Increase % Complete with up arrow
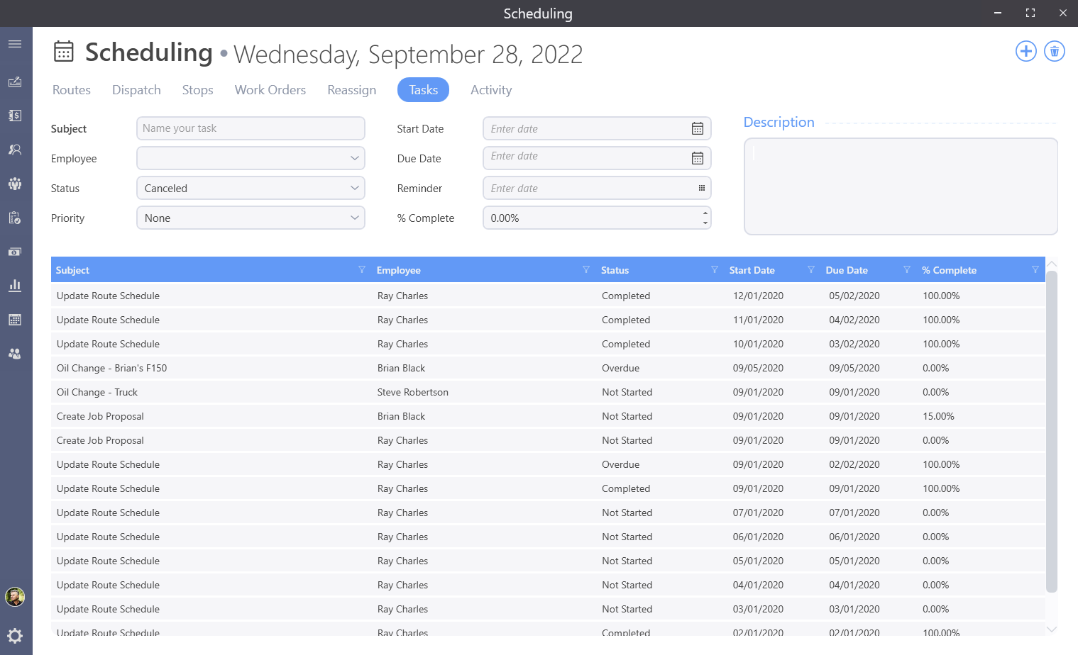Screen dimensions: 1078x655 click(x=705, y=213)
